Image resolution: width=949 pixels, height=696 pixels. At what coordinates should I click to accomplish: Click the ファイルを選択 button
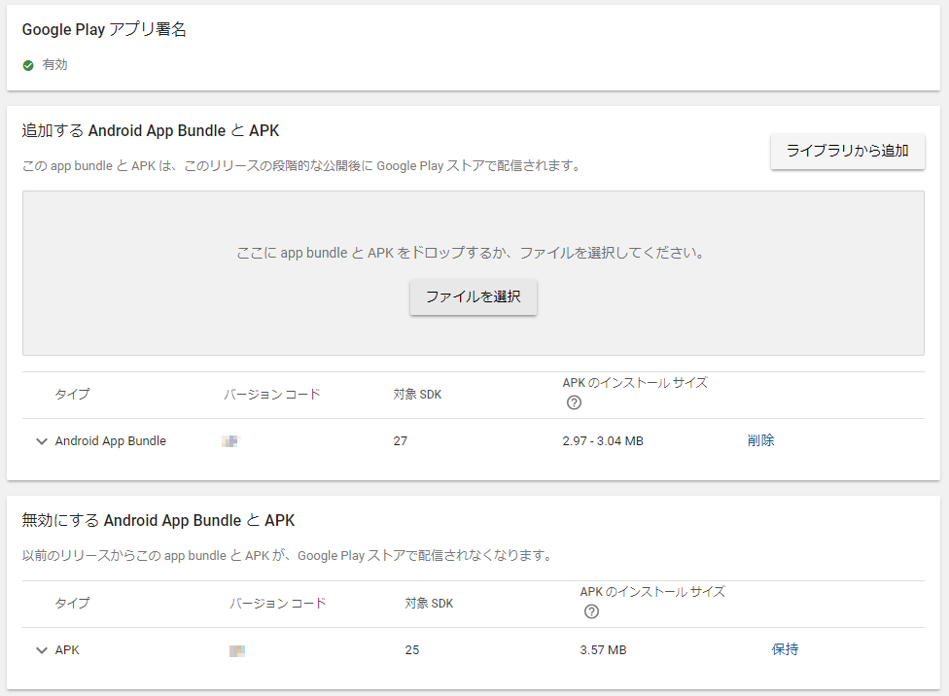474,296
